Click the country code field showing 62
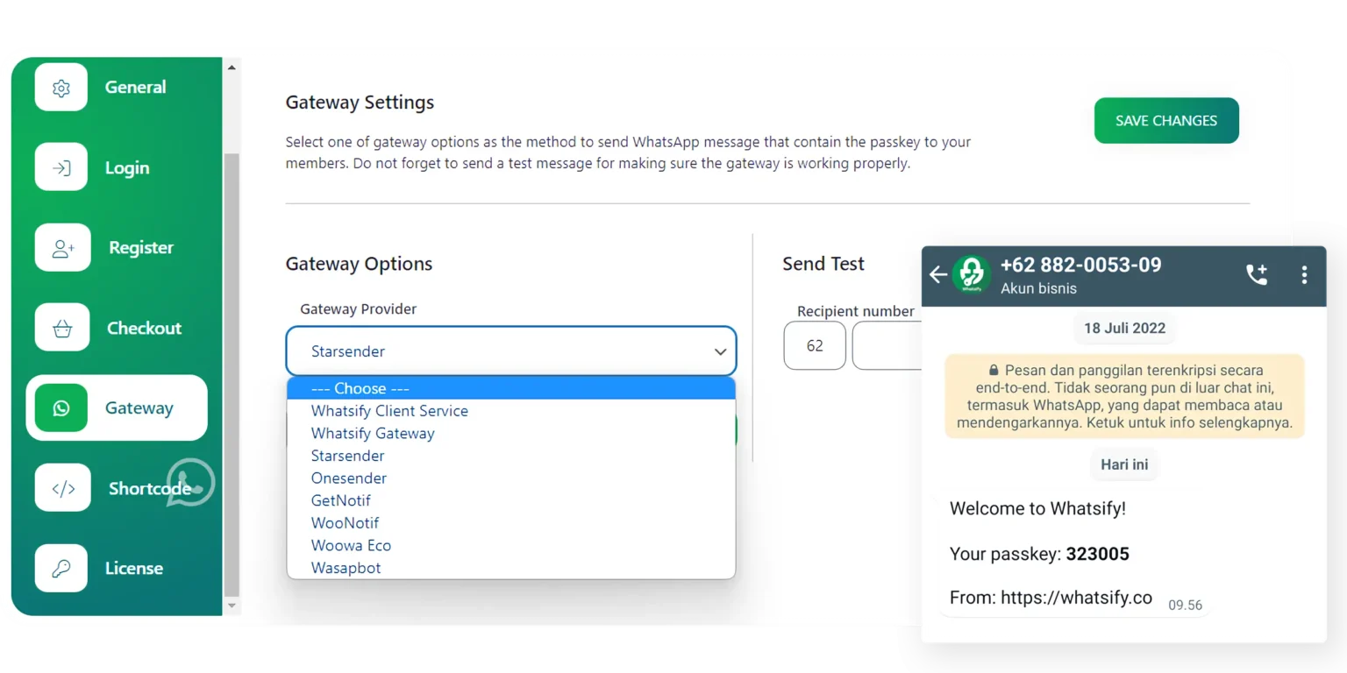 [x=815, y=345]
